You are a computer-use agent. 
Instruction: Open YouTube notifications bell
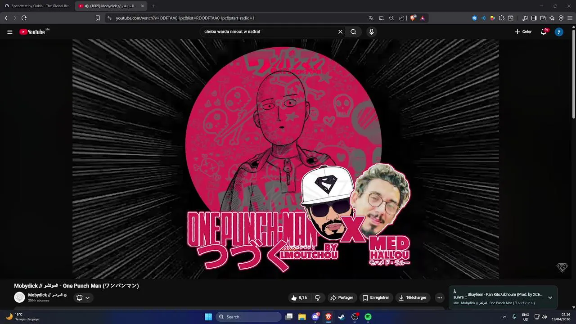click(x=544, y=32)
